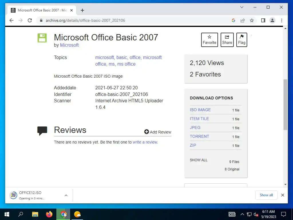Download the ZIP option

click(x=193, y=145)
